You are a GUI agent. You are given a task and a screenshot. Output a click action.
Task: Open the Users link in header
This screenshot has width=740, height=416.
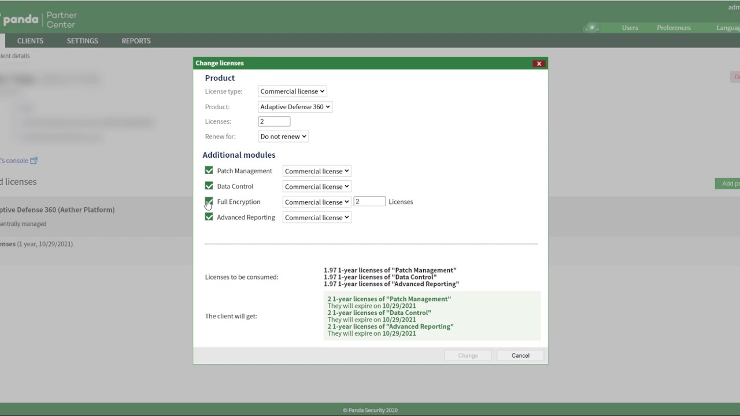(x=630, y=28)
